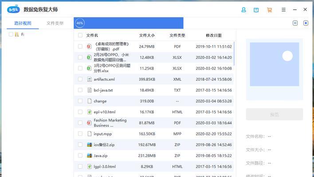Screen dimensions: 314x177
Task: Check the epl-v10.html row
Action: (80, 112)
